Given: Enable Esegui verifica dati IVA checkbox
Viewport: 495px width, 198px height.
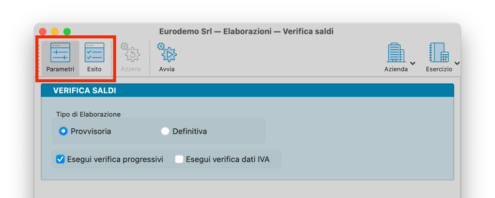Looking at the screenshot, I should pos(179,159).
